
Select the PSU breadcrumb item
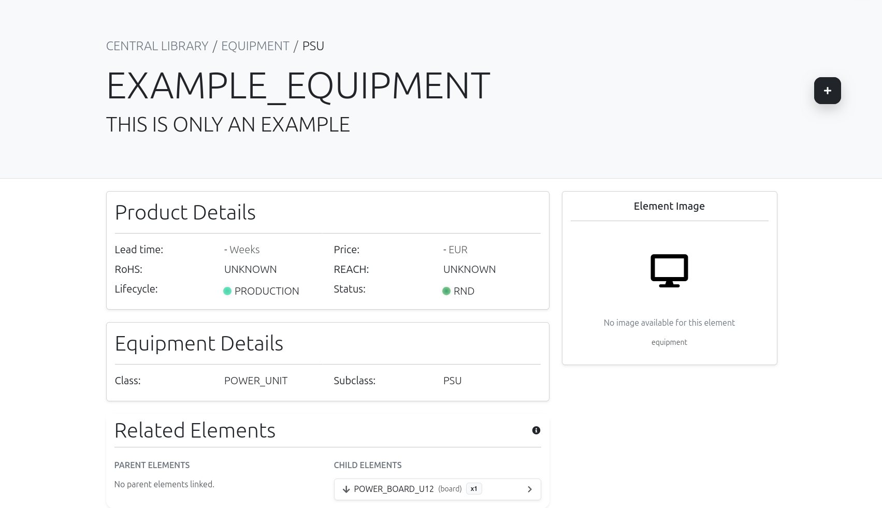point(313,46)
